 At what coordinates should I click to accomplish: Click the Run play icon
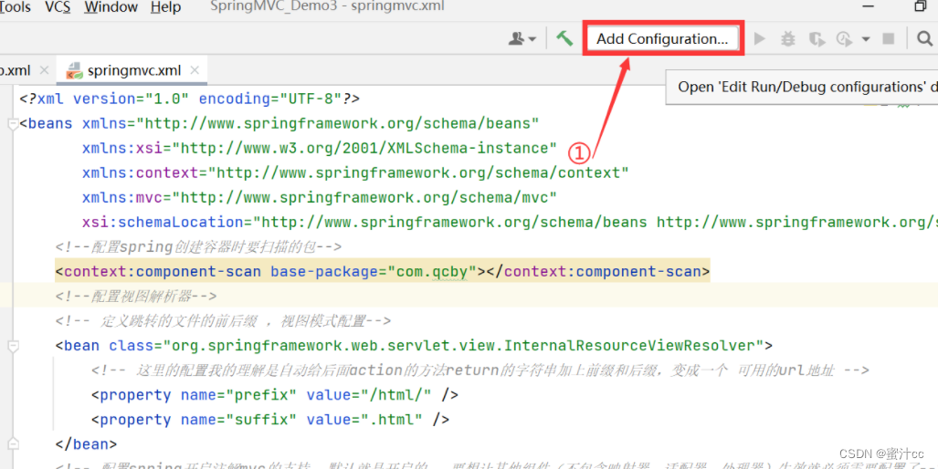pos(759,39)
